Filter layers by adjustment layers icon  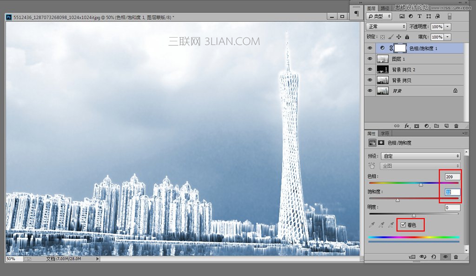point(411,16)
